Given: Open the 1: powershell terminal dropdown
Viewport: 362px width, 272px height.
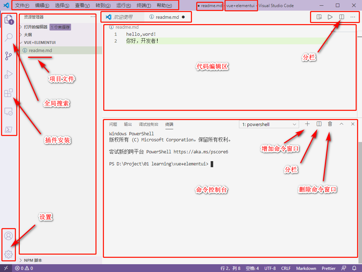Looking at the screenshot, I should tap(269, 124).
